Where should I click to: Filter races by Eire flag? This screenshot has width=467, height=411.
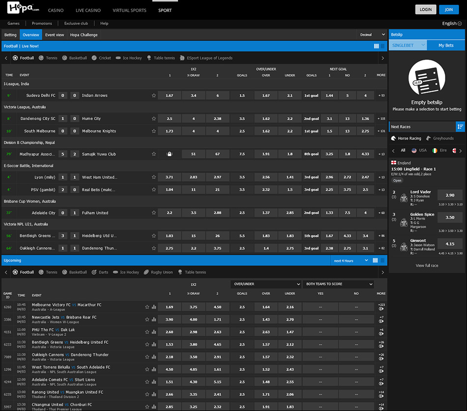tap(440, 151)
